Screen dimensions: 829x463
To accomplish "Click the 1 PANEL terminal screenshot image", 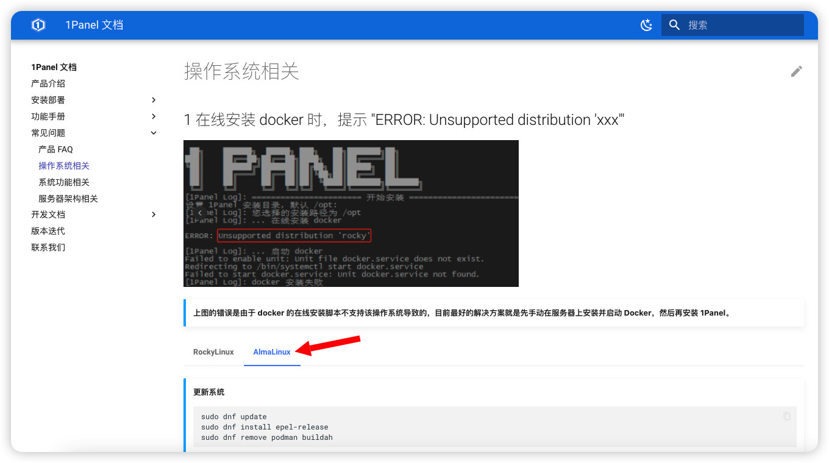I will click(x=351, y=213).
